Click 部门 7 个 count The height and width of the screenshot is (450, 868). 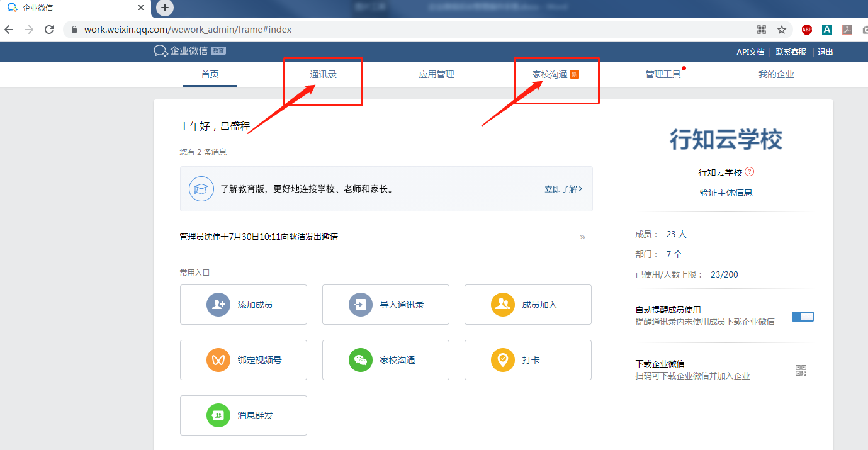(658, 254)
